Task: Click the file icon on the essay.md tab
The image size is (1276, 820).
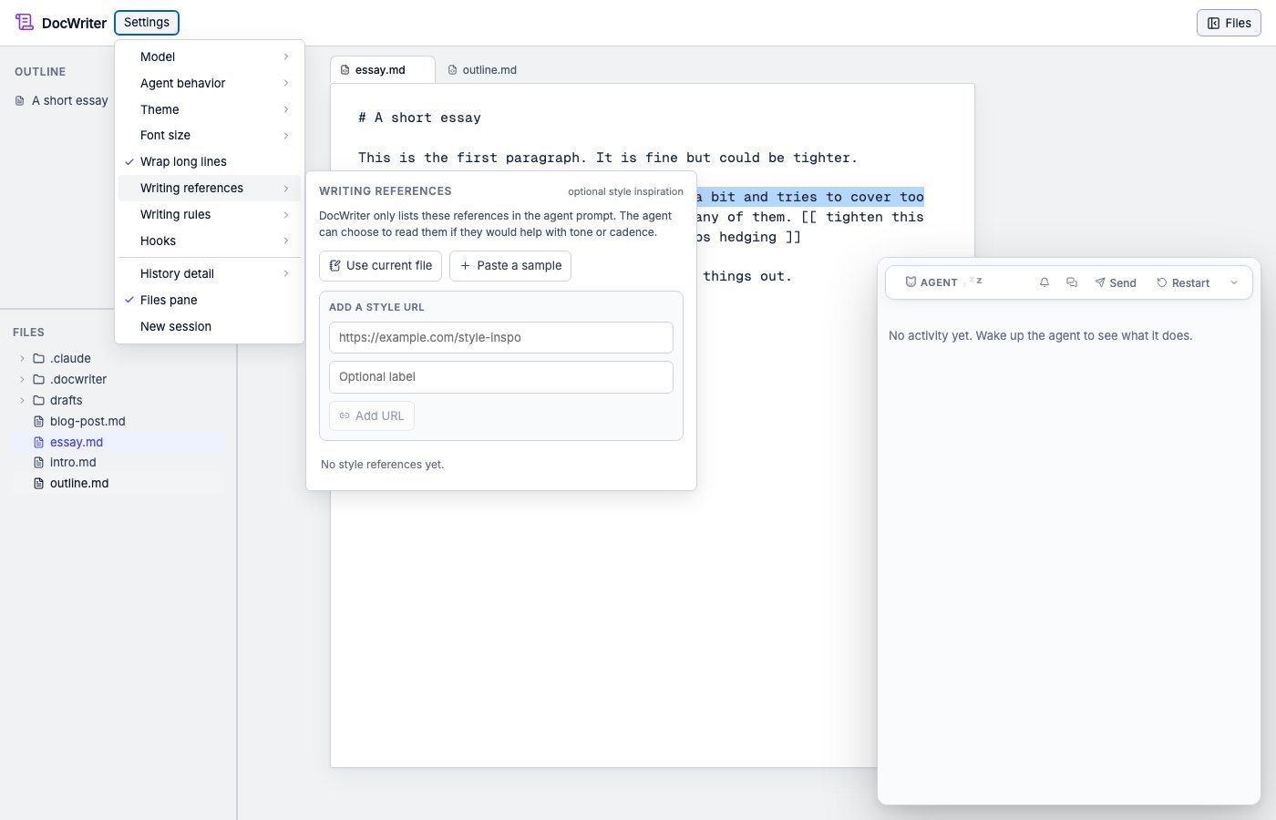Action: tap(345, 70)
